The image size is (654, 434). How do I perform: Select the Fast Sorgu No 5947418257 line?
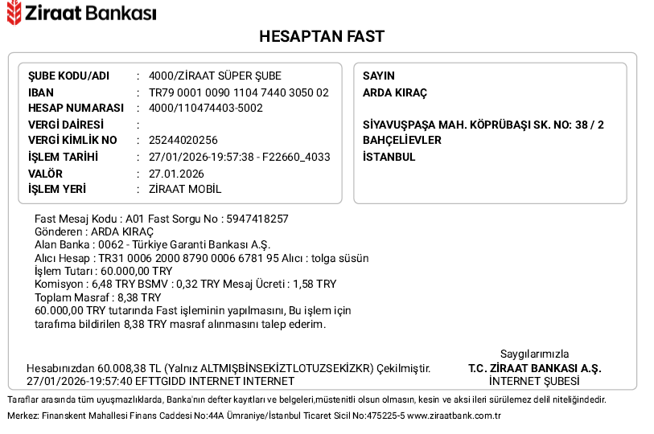[x=162, y=219]
